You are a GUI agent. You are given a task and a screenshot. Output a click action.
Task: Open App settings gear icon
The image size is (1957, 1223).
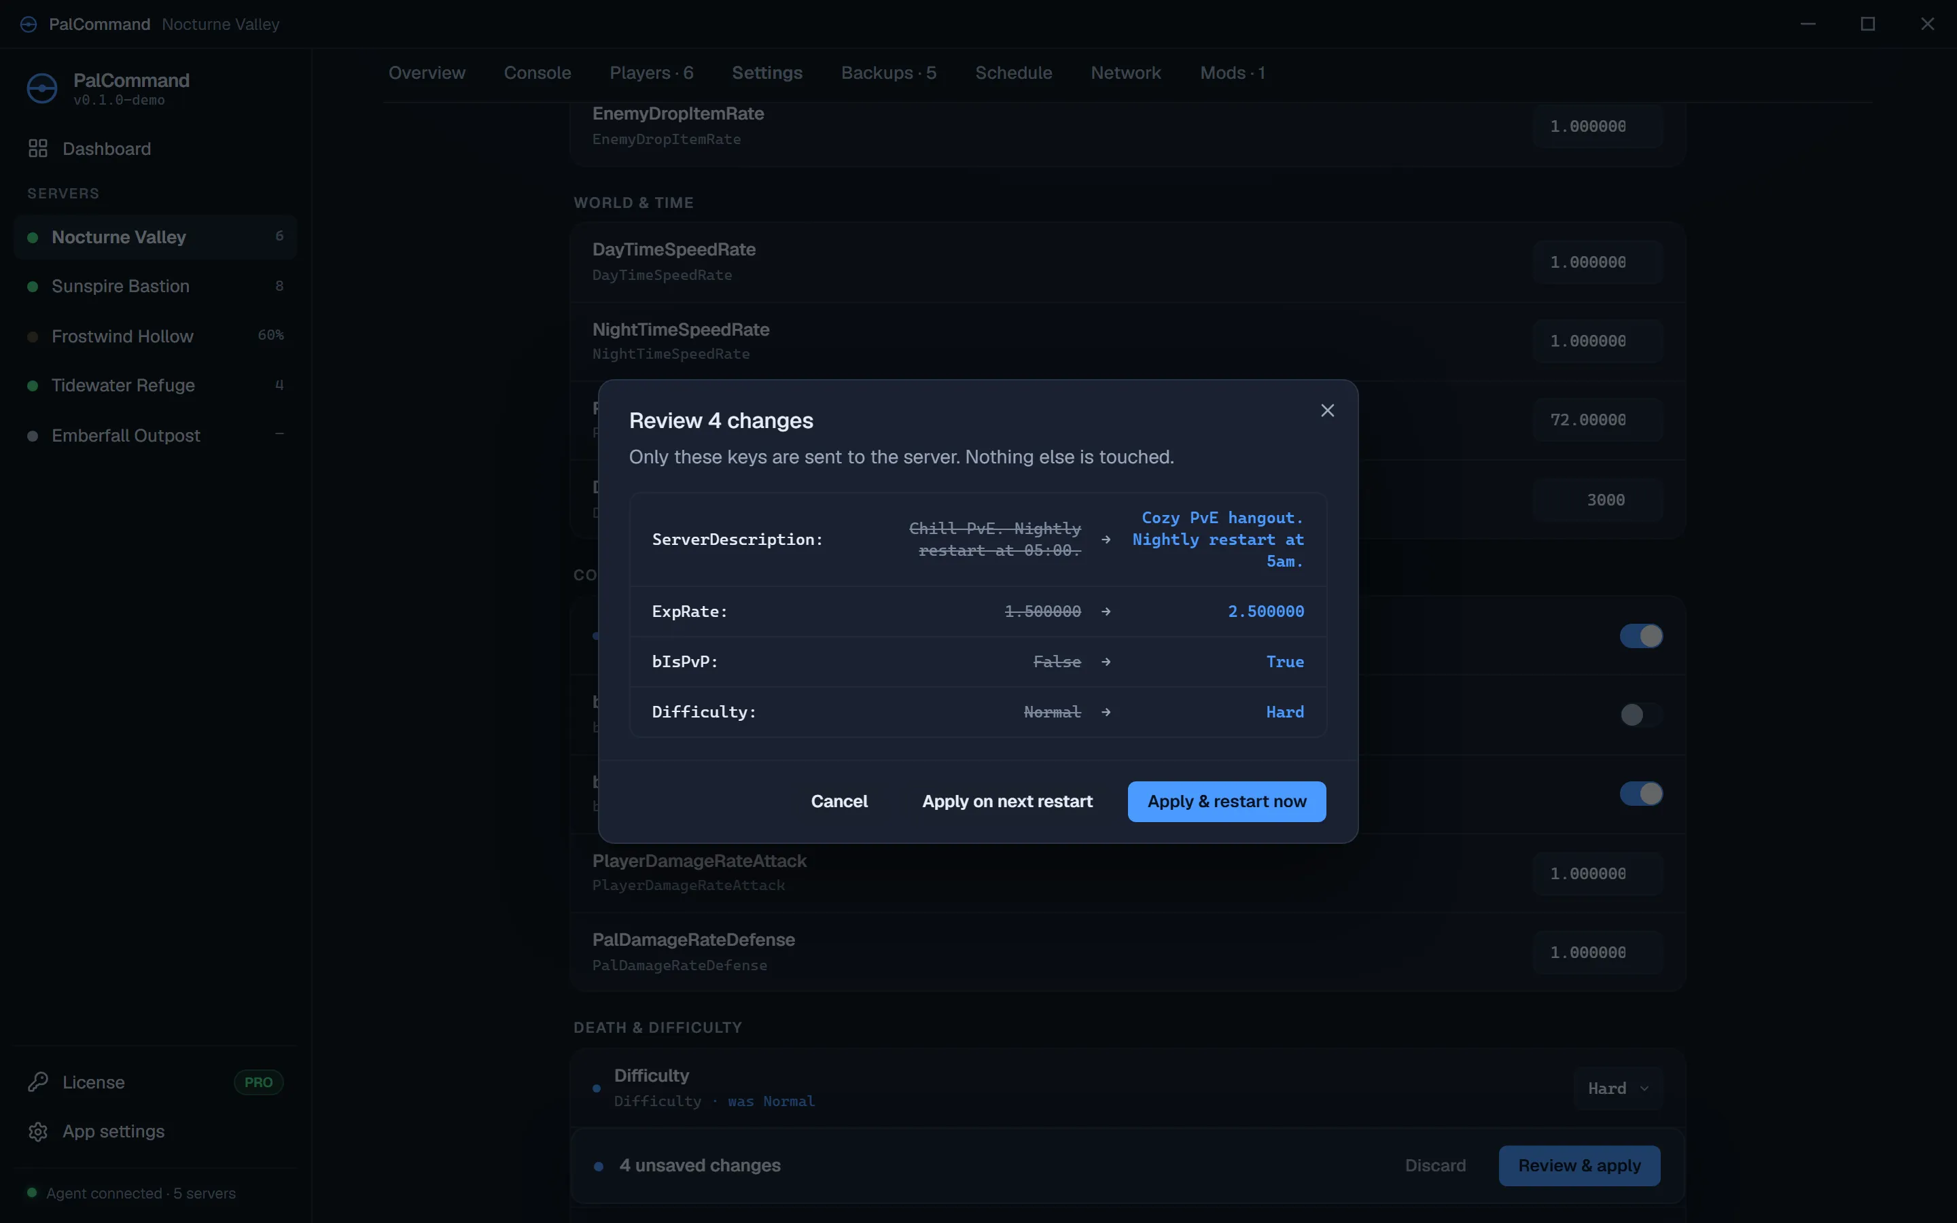coord(38,1131)
